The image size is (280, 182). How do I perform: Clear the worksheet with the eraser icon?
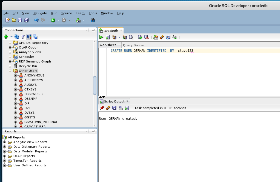161,37
